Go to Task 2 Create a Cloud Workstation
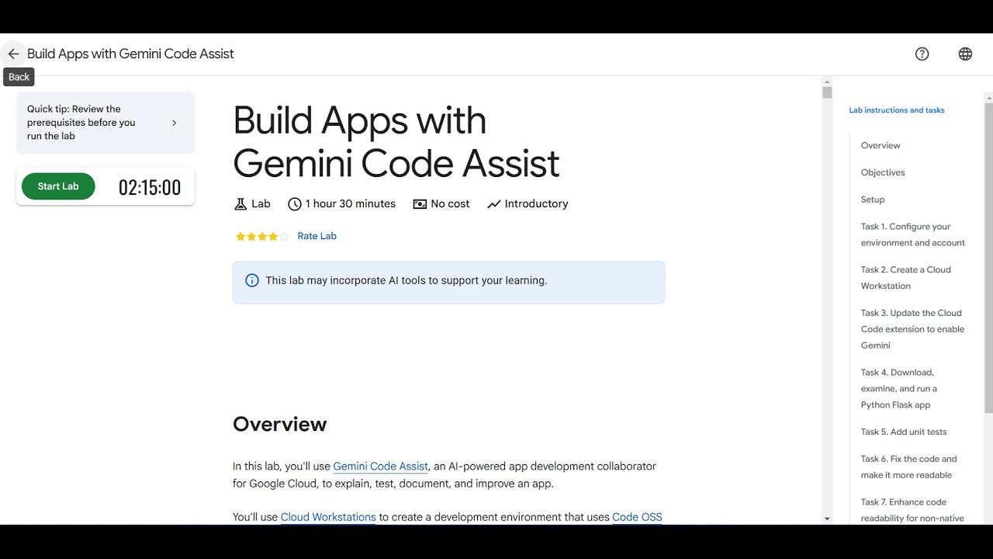 [906, 278]
